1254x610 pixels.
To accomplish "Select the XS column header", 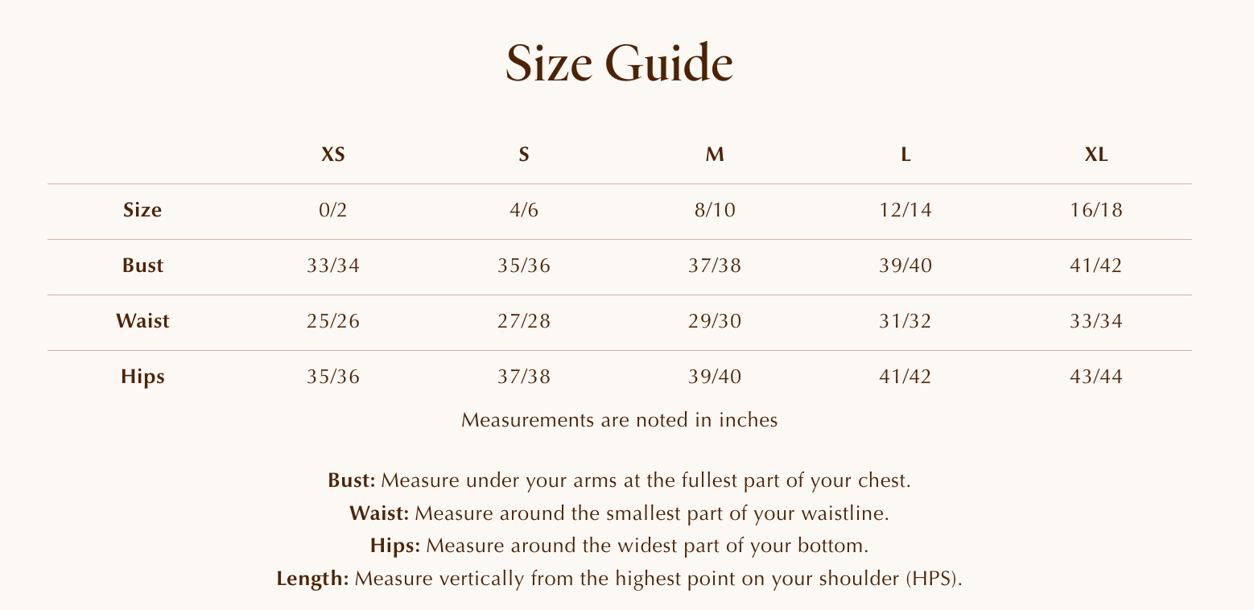I will 333,155.
